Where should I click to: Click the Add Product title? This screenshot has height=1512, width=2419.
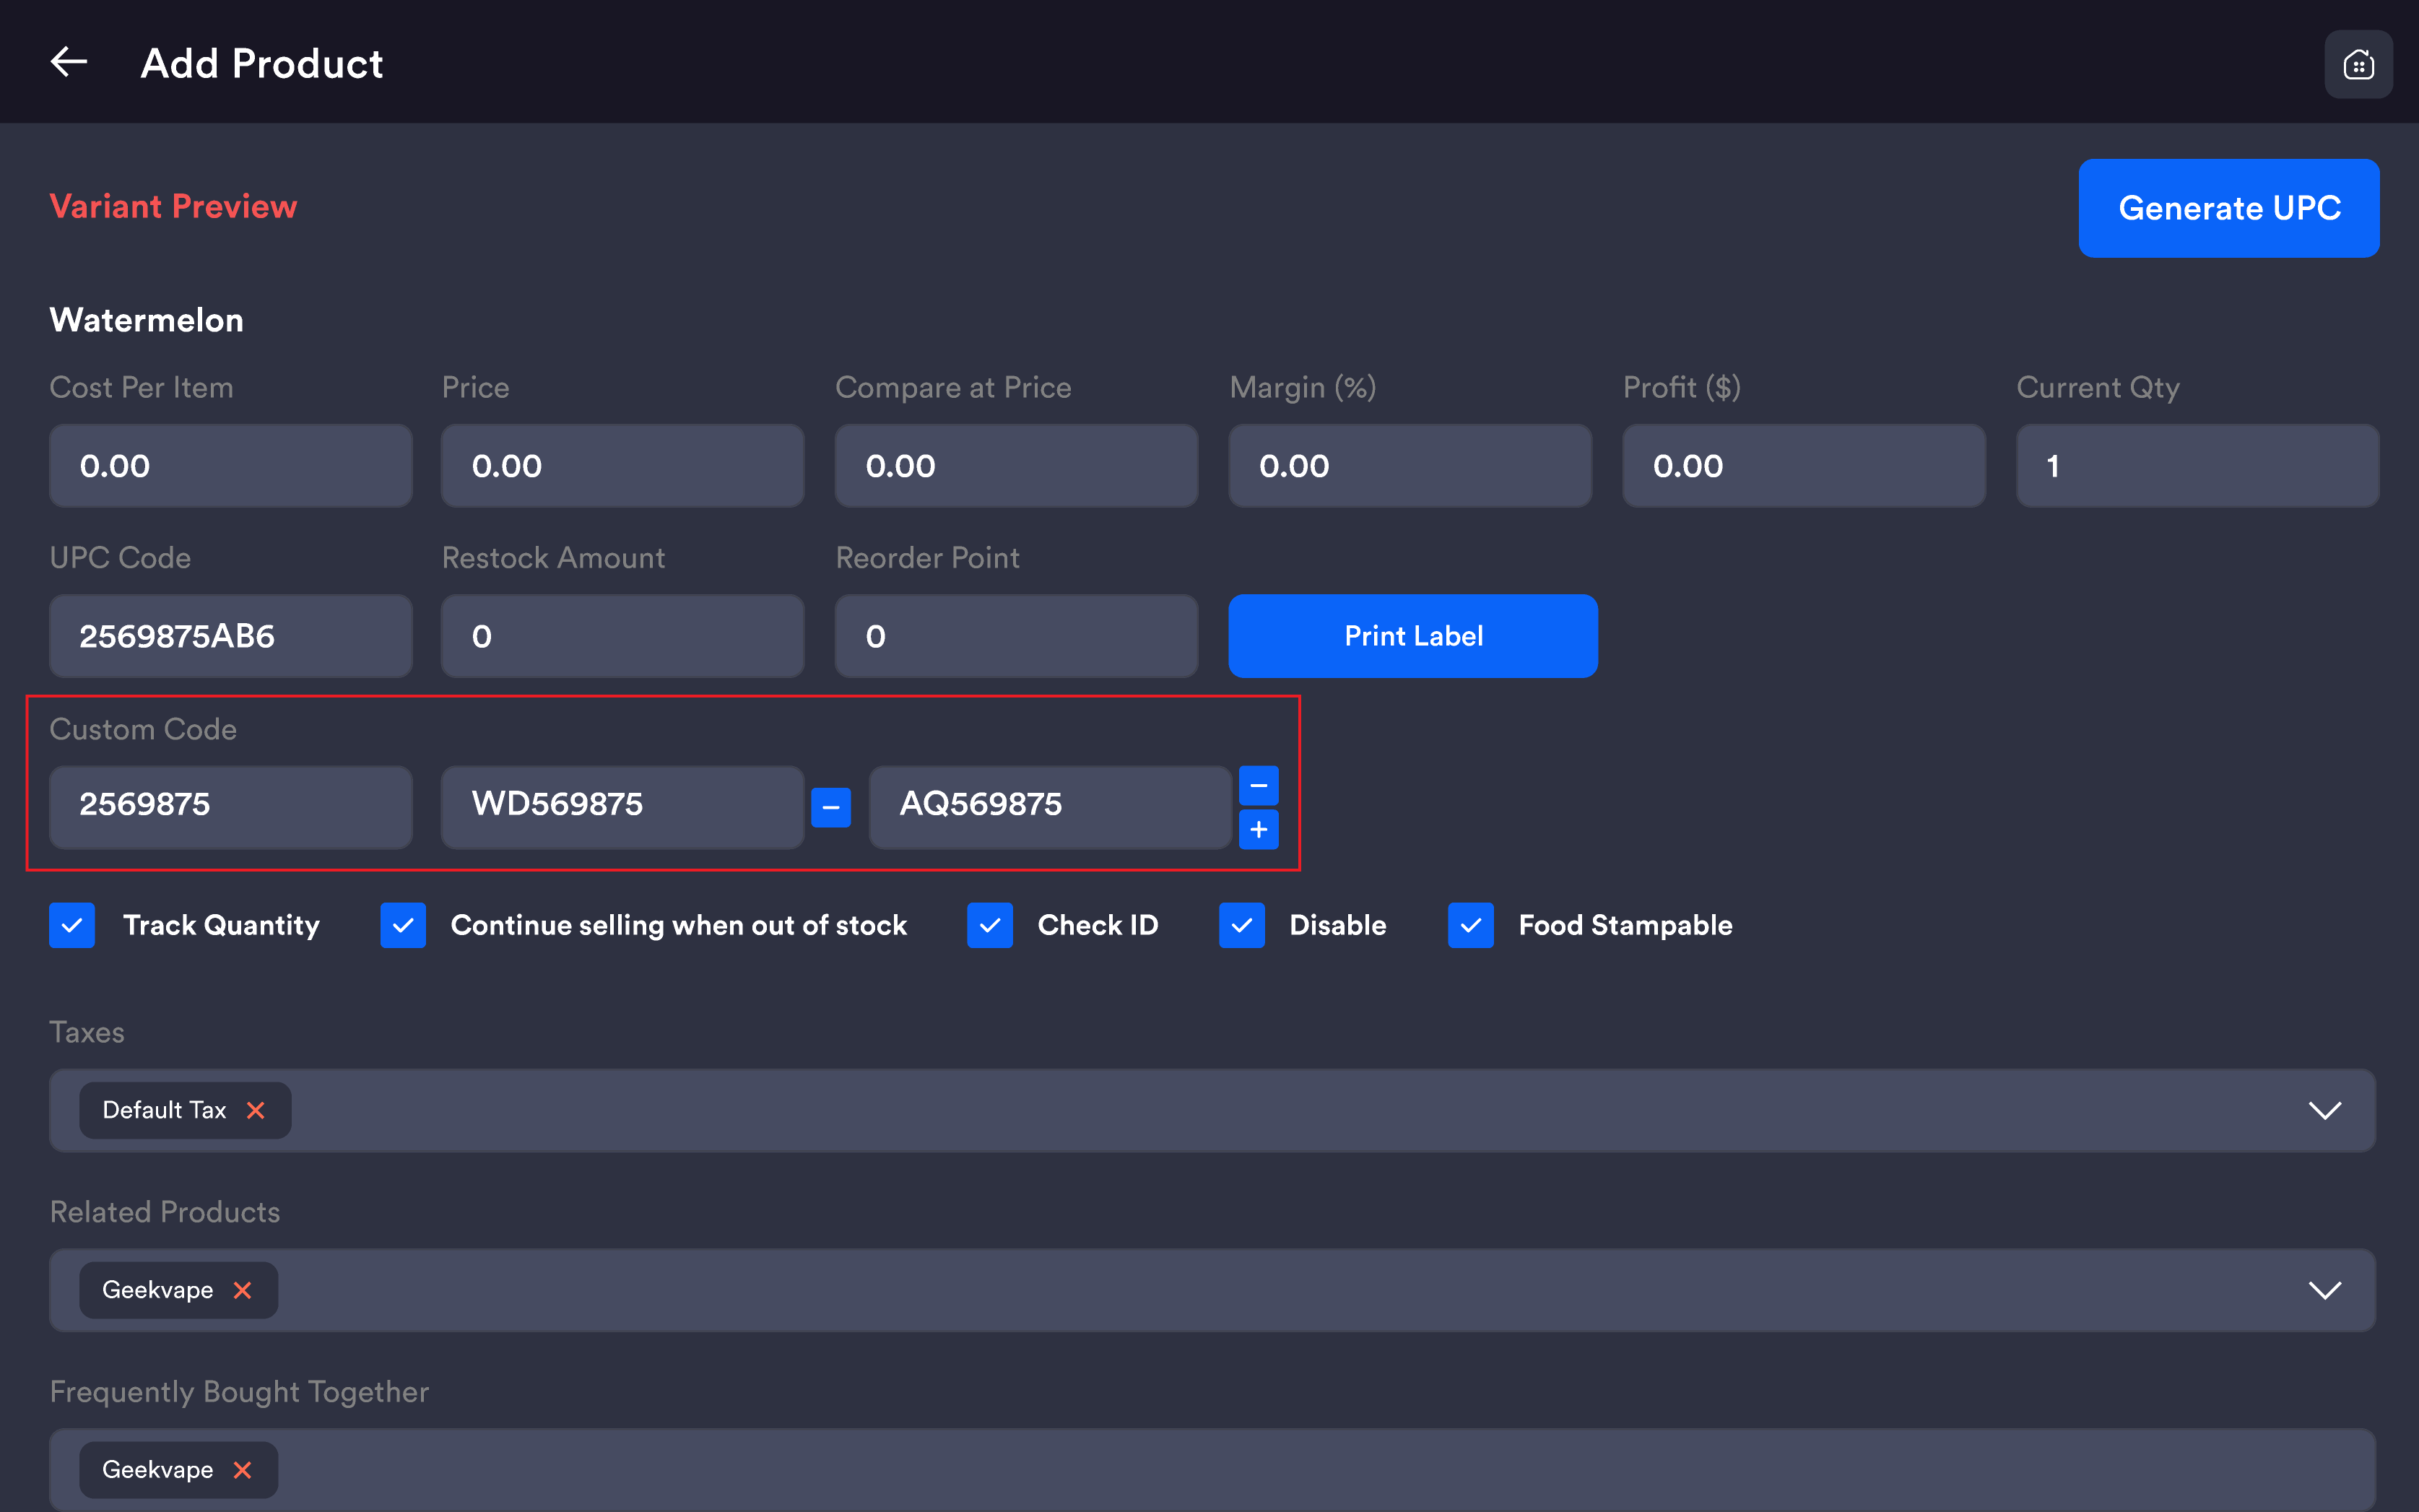(262, 63)
